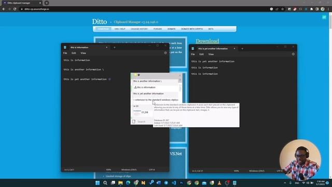
Task: Go forward in browser
Action: pyautogui.click(x=9, y=9)
